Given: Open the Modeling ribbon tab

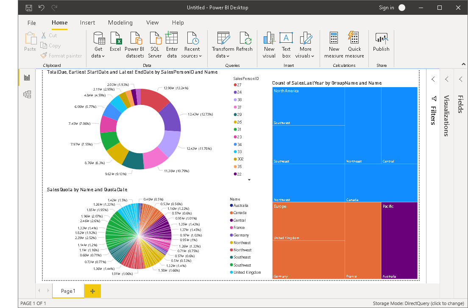Looking at the screenshot, I should pyautogui.click(x=120, y=22).
